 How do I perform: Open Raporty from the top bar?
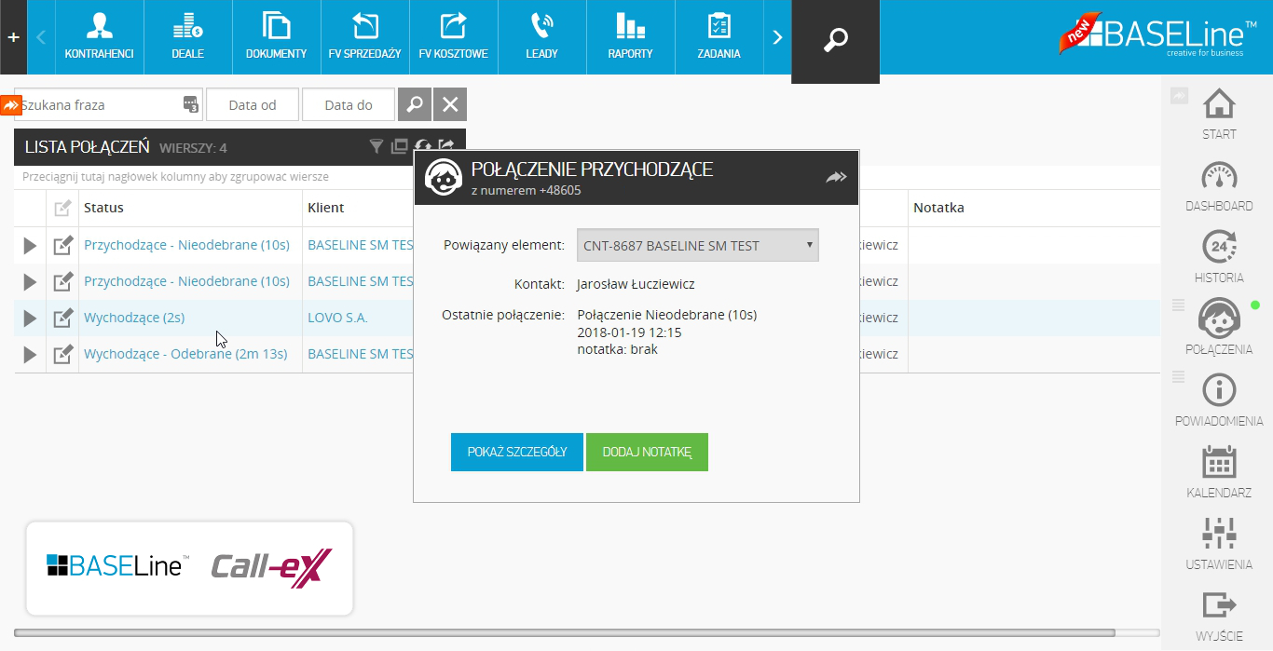(x=630, y=37)
